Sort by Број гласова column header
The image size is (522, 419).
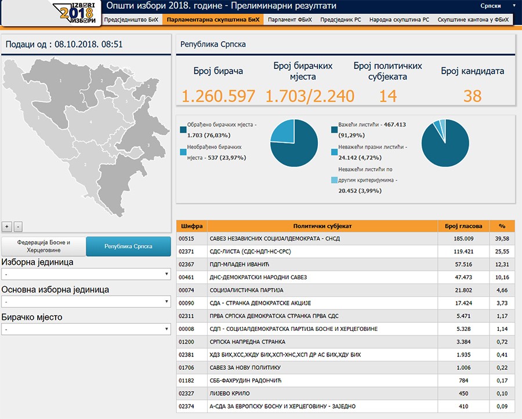[463, 226]
